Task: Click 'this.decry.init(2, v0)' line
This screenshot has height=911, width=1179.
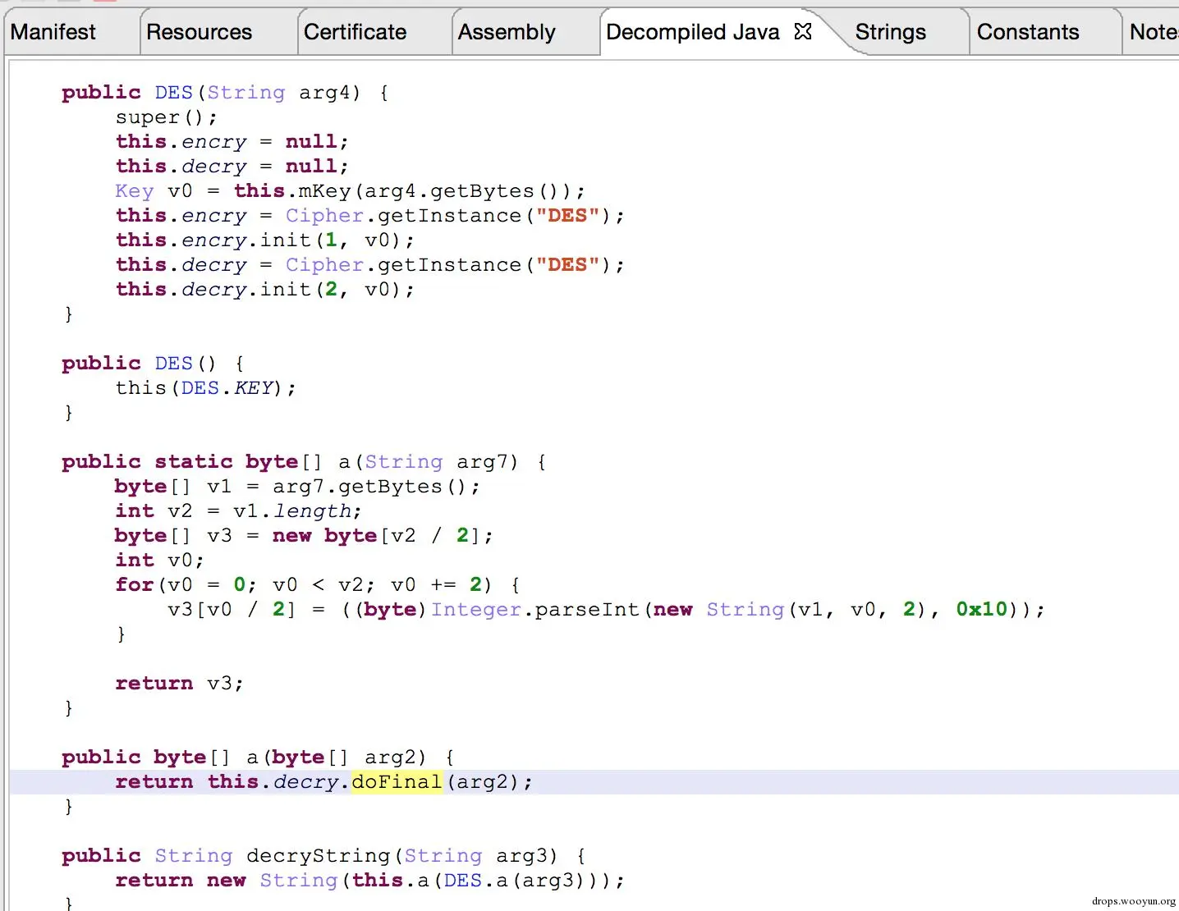Action: coord(264,290)
